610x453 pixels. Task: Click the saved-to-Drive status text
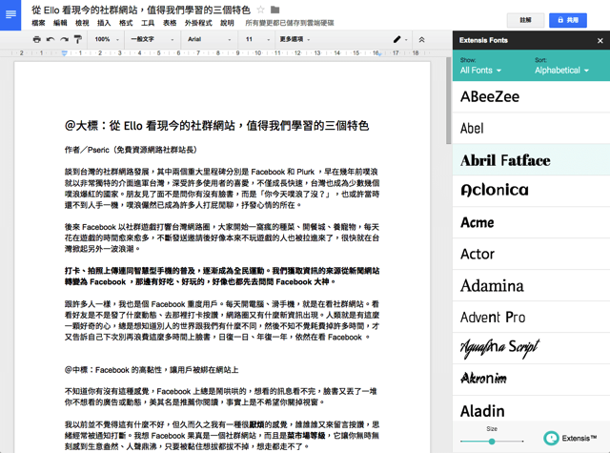290,23
